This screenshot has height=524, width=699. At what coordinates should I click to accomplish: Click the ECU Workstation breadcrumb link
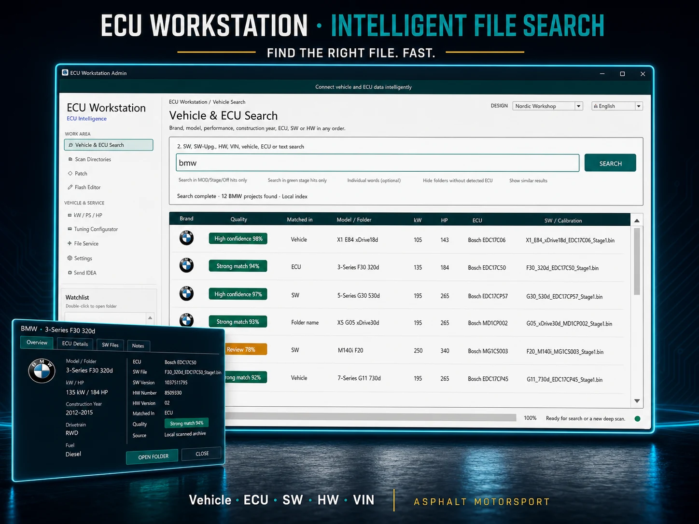[x=188, y=102]
